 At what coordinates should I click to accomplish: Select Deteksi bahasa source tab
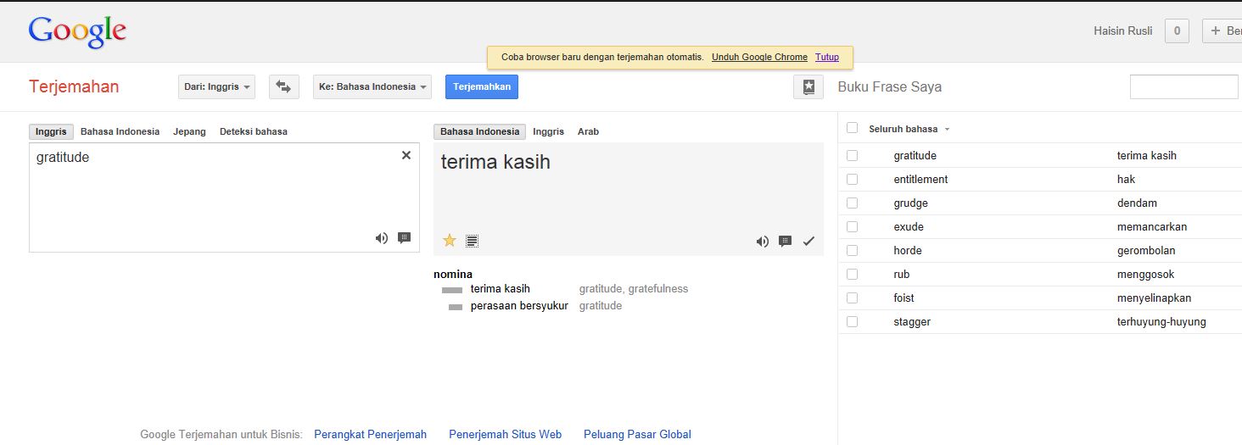[253, 131]
